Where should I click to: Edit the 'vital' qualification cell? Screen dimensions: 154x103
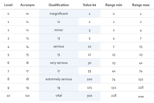59,96
